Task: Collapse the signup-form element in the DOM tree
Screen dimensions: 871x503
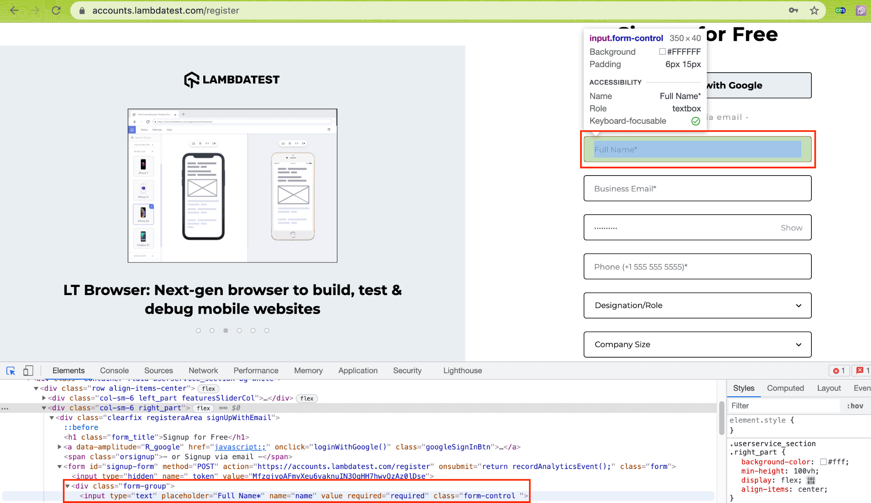Action: 59,466
